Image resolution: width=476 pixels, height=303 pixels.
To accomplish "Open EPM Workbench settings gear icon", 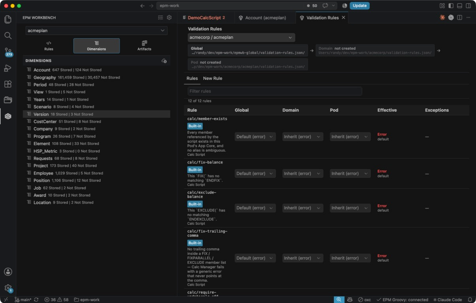I will pos(169,18).
